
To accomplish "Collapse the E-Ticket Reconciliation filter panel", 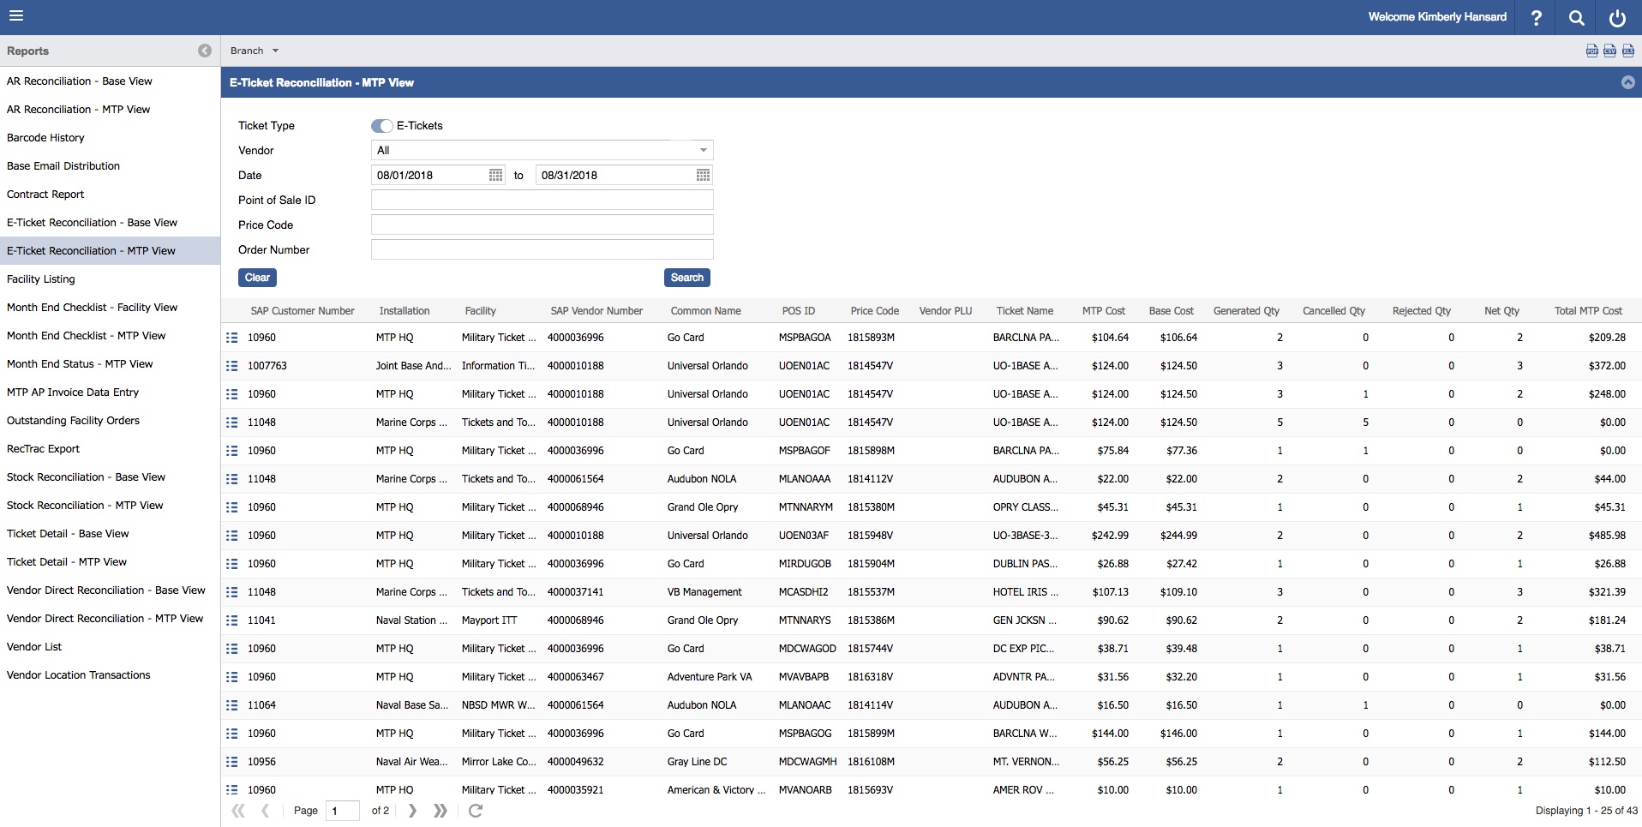I will click(x=1627, y=82).
